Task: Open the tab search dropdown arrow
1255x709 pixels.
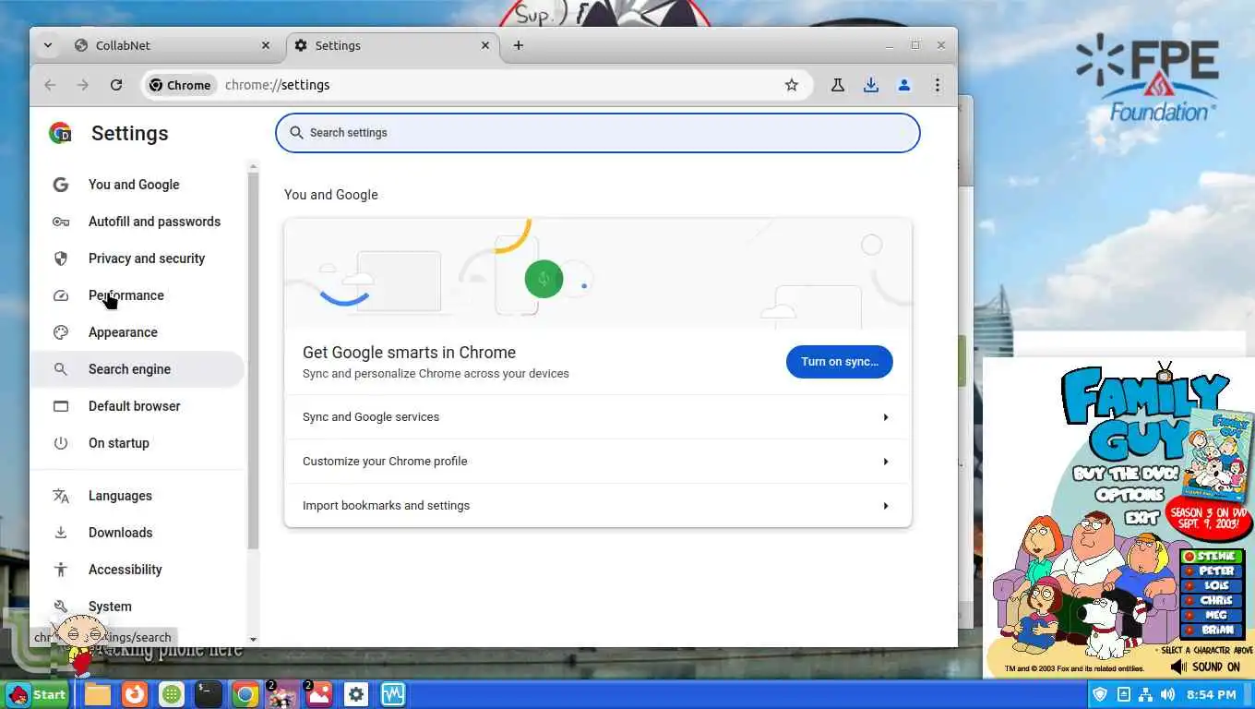Action: pyautogui.click(x=48, y=45)
